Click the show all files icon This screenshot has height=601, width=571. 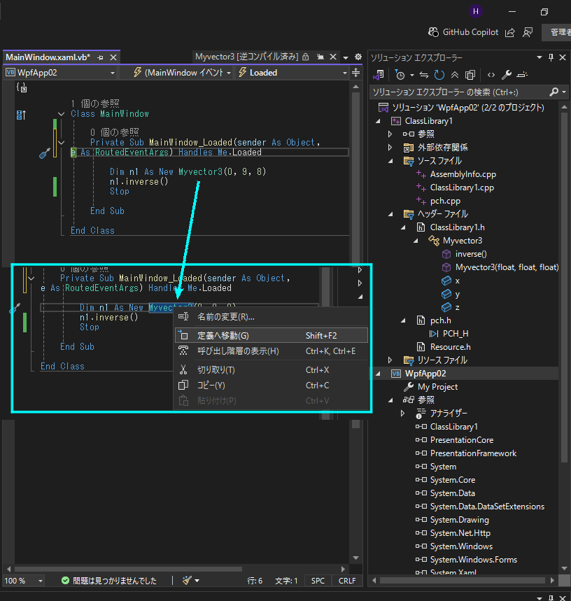pyautogui.click(x=470, y=75)
